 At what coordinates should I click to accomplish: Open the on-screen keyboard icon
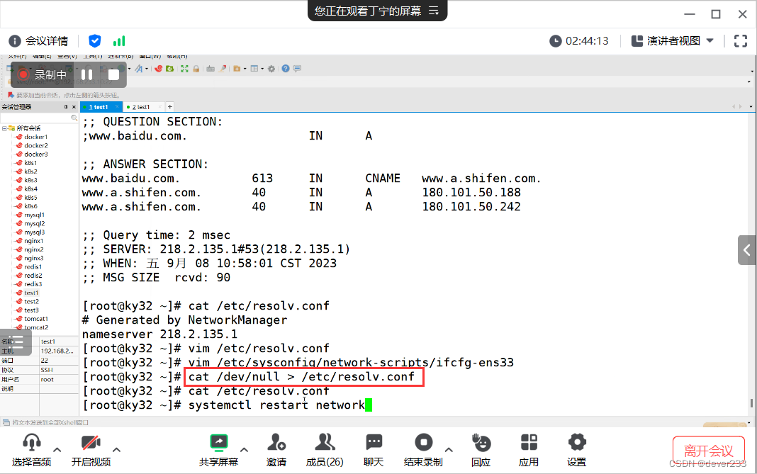211,69
